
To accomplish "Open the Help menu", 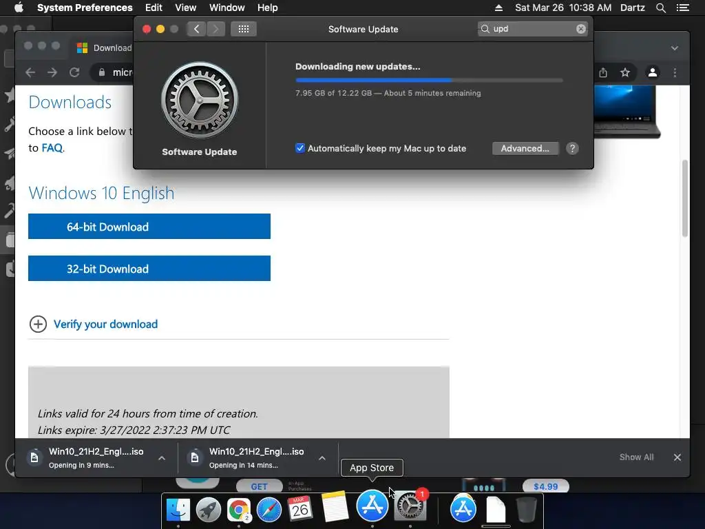I will click(268, 8).
